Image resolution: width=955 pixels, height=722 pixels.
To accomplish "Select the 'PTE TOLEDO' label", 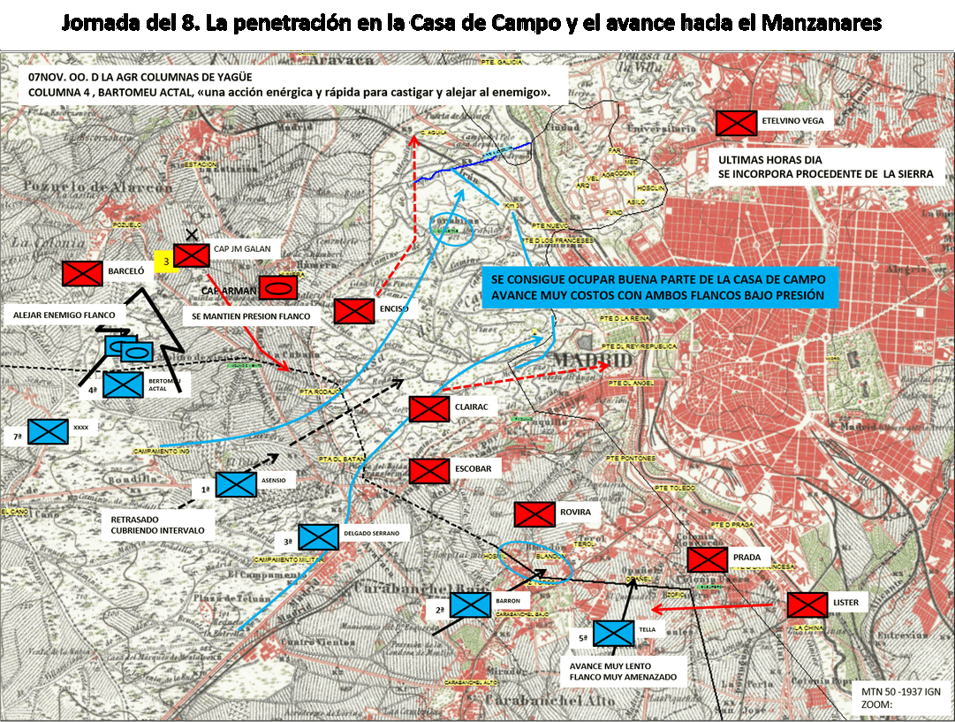I will click(675, 489).
